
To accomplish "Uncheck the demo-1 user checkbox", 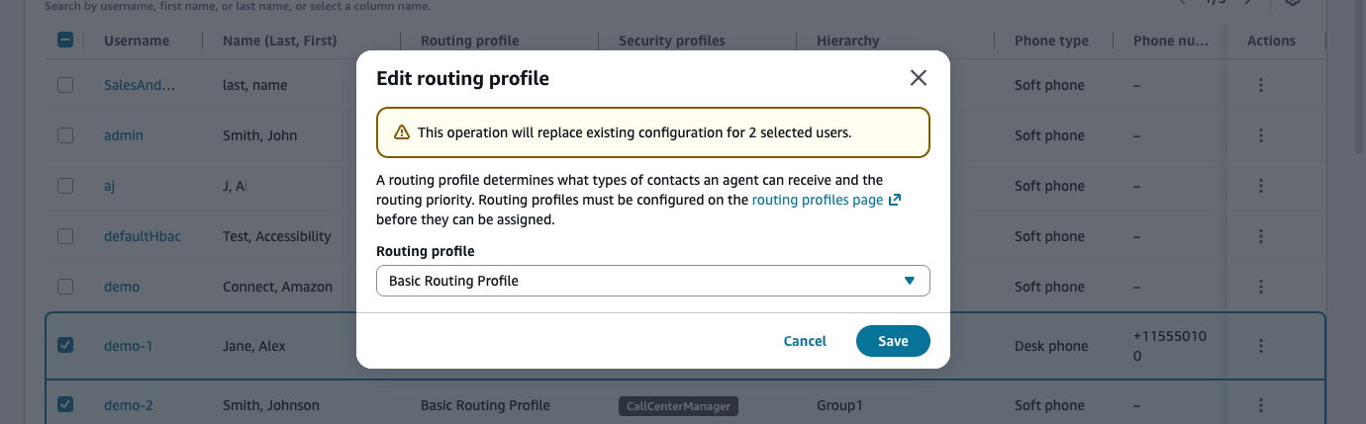I will 65,346.
